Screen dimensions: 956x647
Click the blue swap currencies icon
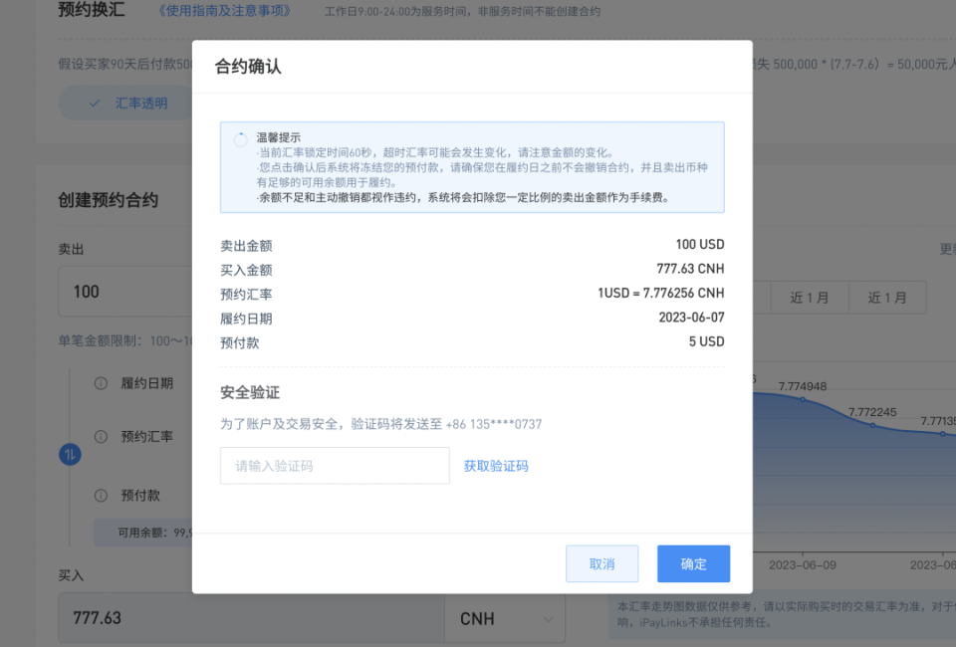[x=70, y=455]
